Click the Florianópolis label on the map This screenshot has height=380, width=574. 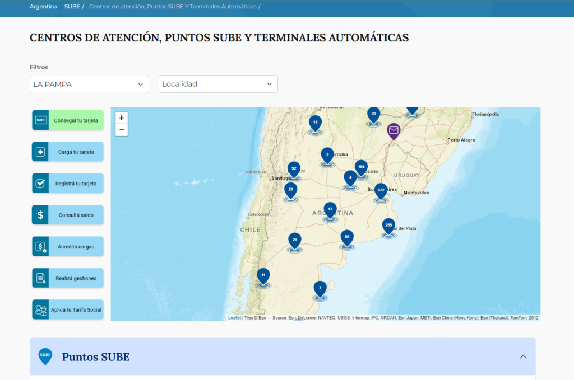(x=485, y=114)
